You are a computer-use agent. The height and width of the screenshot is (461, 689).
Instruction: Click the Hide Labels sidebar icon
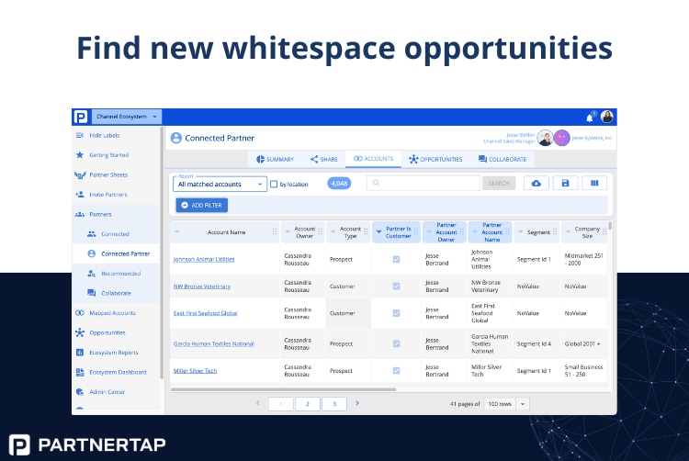click(x=80, y=135)
